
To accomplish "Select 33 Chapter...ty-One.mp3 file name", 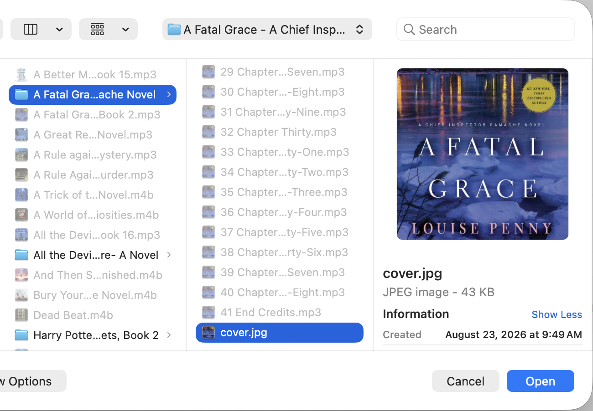I will [x=285, y=152].
